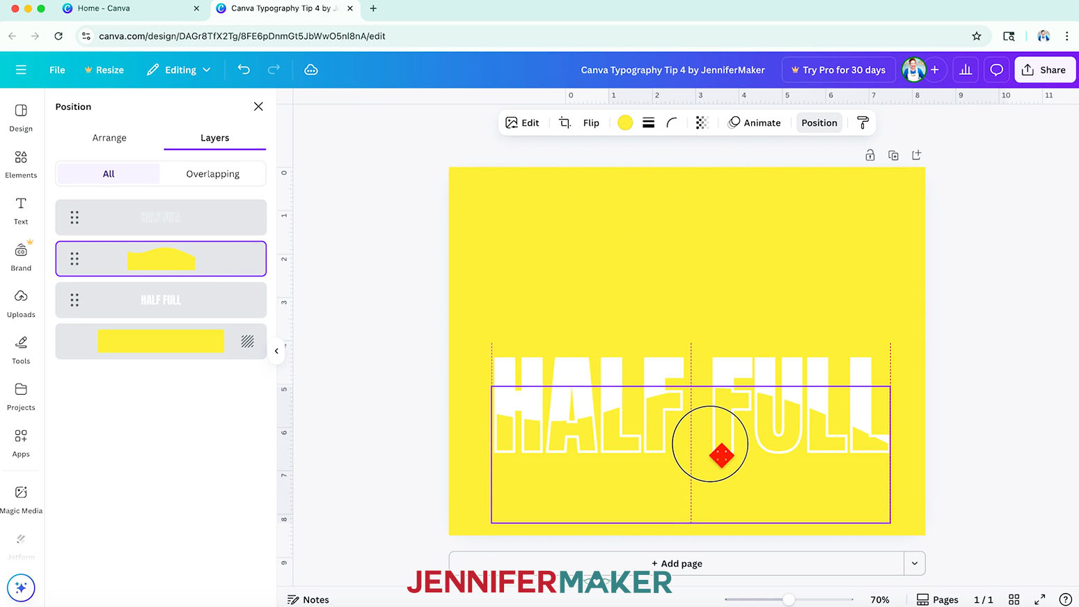Open the Apps sidebar panel
This screenshot has width=1079, height=607.
pos(21,443)
